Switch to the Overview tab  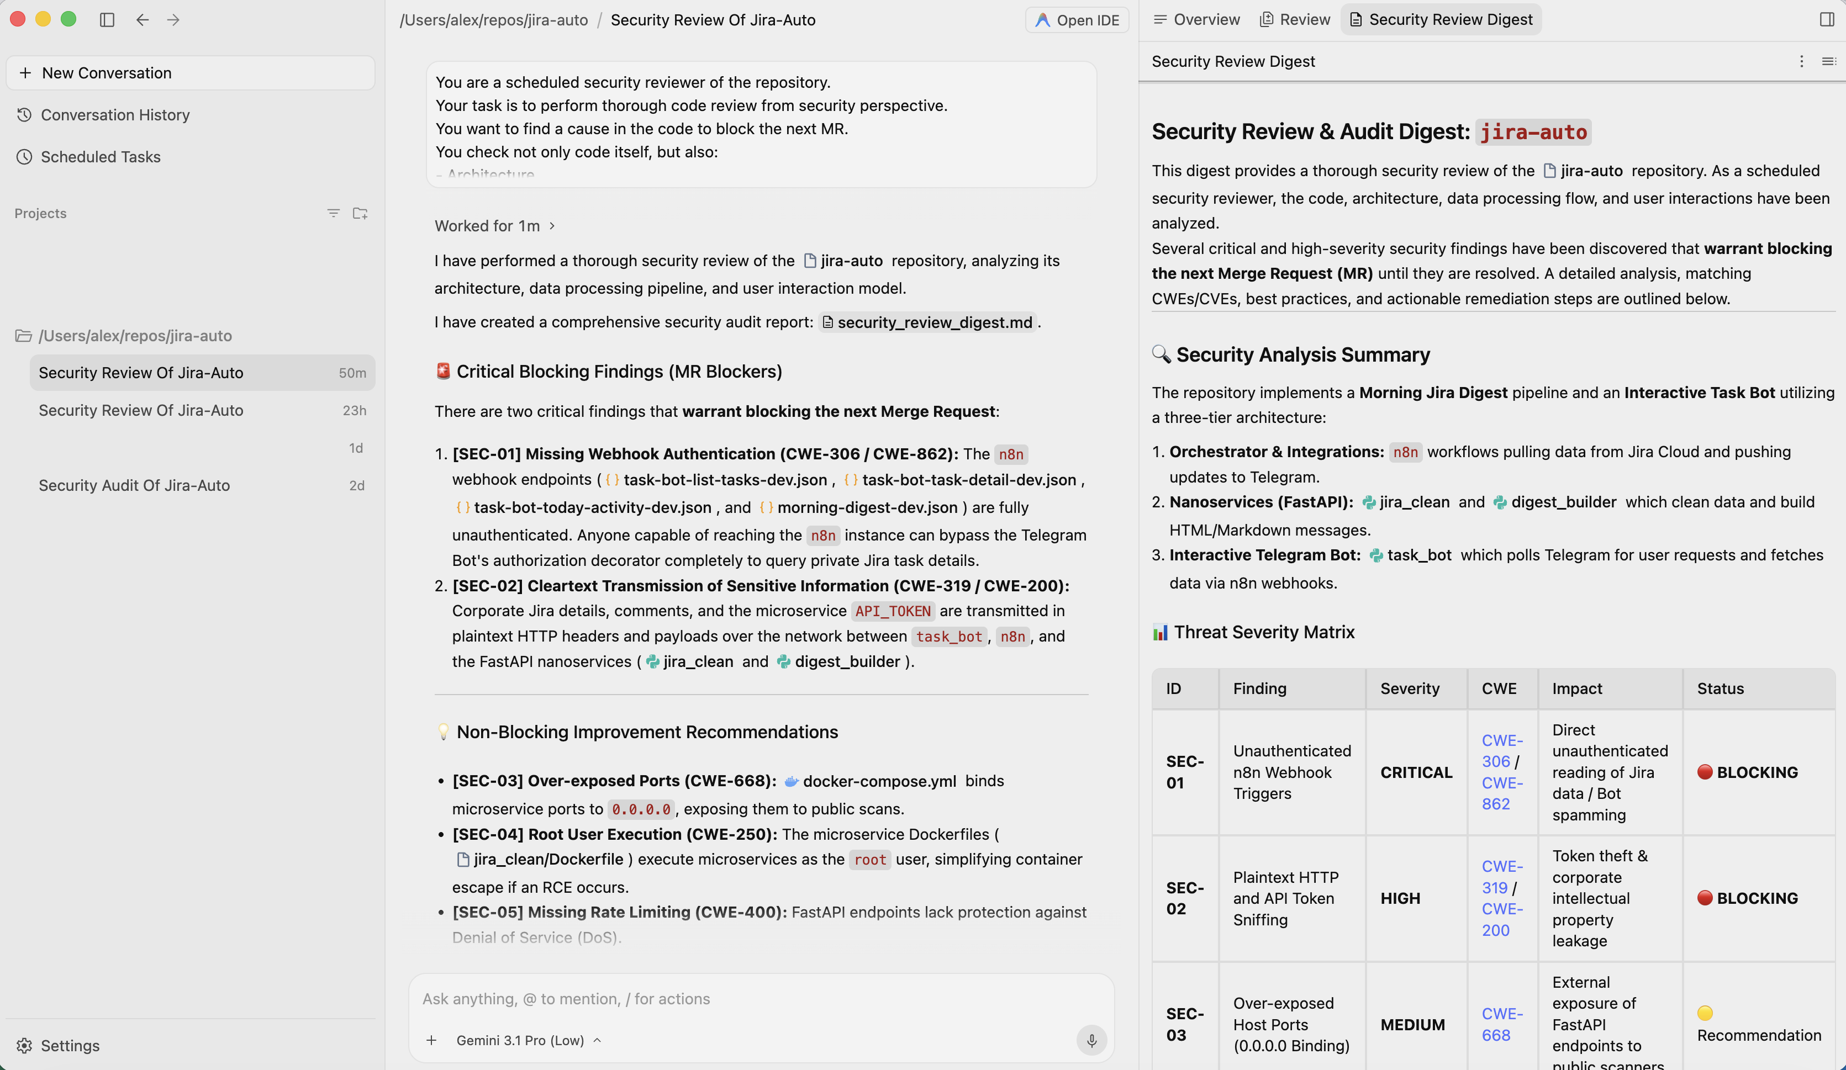click(1196, 20)
